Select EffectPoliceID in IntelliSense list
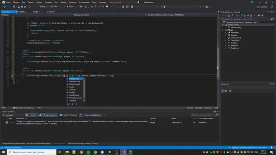276x155 pixels. click(75, 84)
